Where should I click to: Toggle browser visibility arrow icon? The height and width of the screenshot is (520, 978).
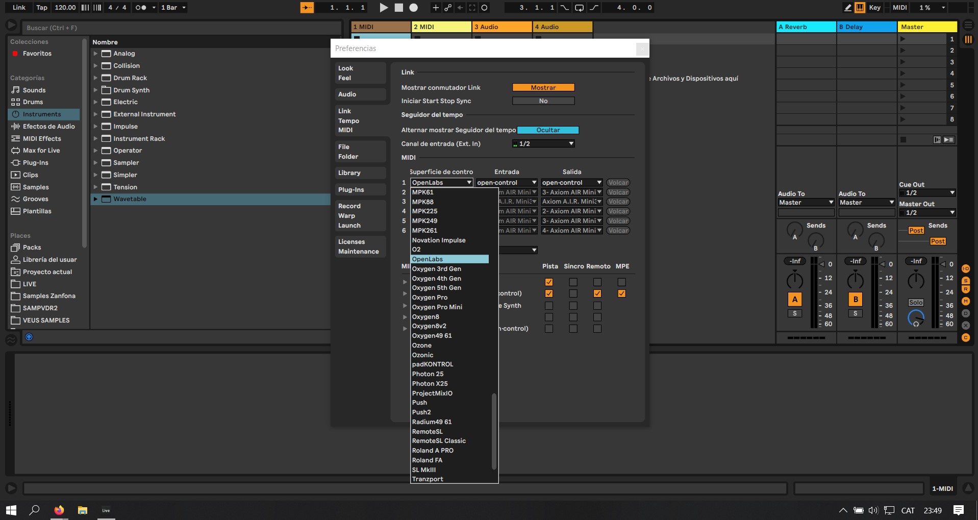[x=11, y=25]
